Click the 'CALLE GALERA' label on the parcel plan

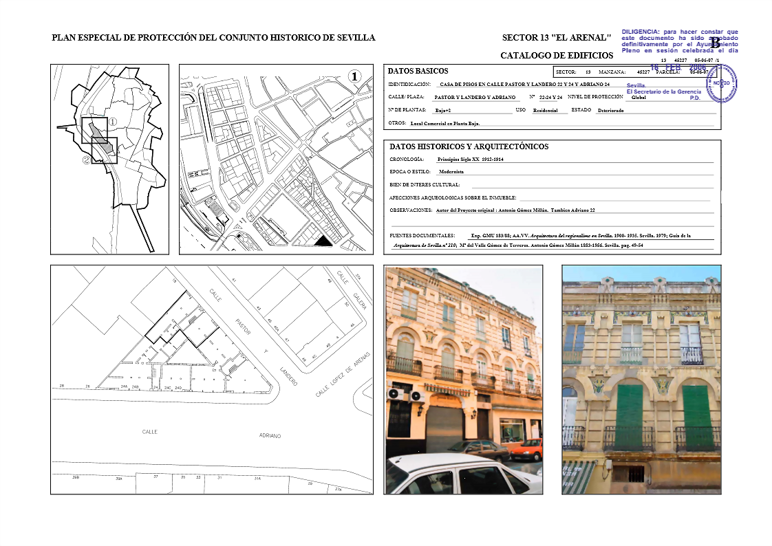[x=352, y=290]
